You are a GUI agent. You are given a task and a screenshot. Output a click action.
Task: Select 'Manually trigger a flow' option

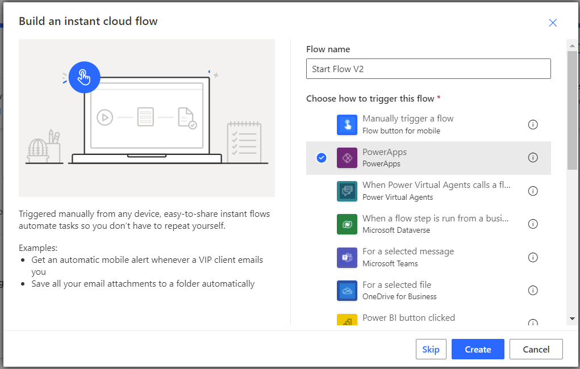[428, 124]
